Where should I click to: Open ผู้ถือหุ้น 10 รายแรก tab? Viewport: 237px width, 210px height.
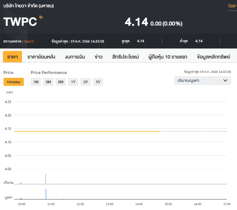[x=168, y=57]
